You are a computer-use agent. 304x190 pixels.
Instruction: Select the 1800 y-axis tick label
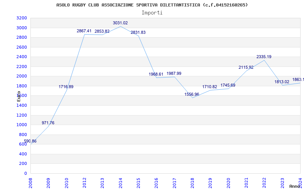point(22,86)
